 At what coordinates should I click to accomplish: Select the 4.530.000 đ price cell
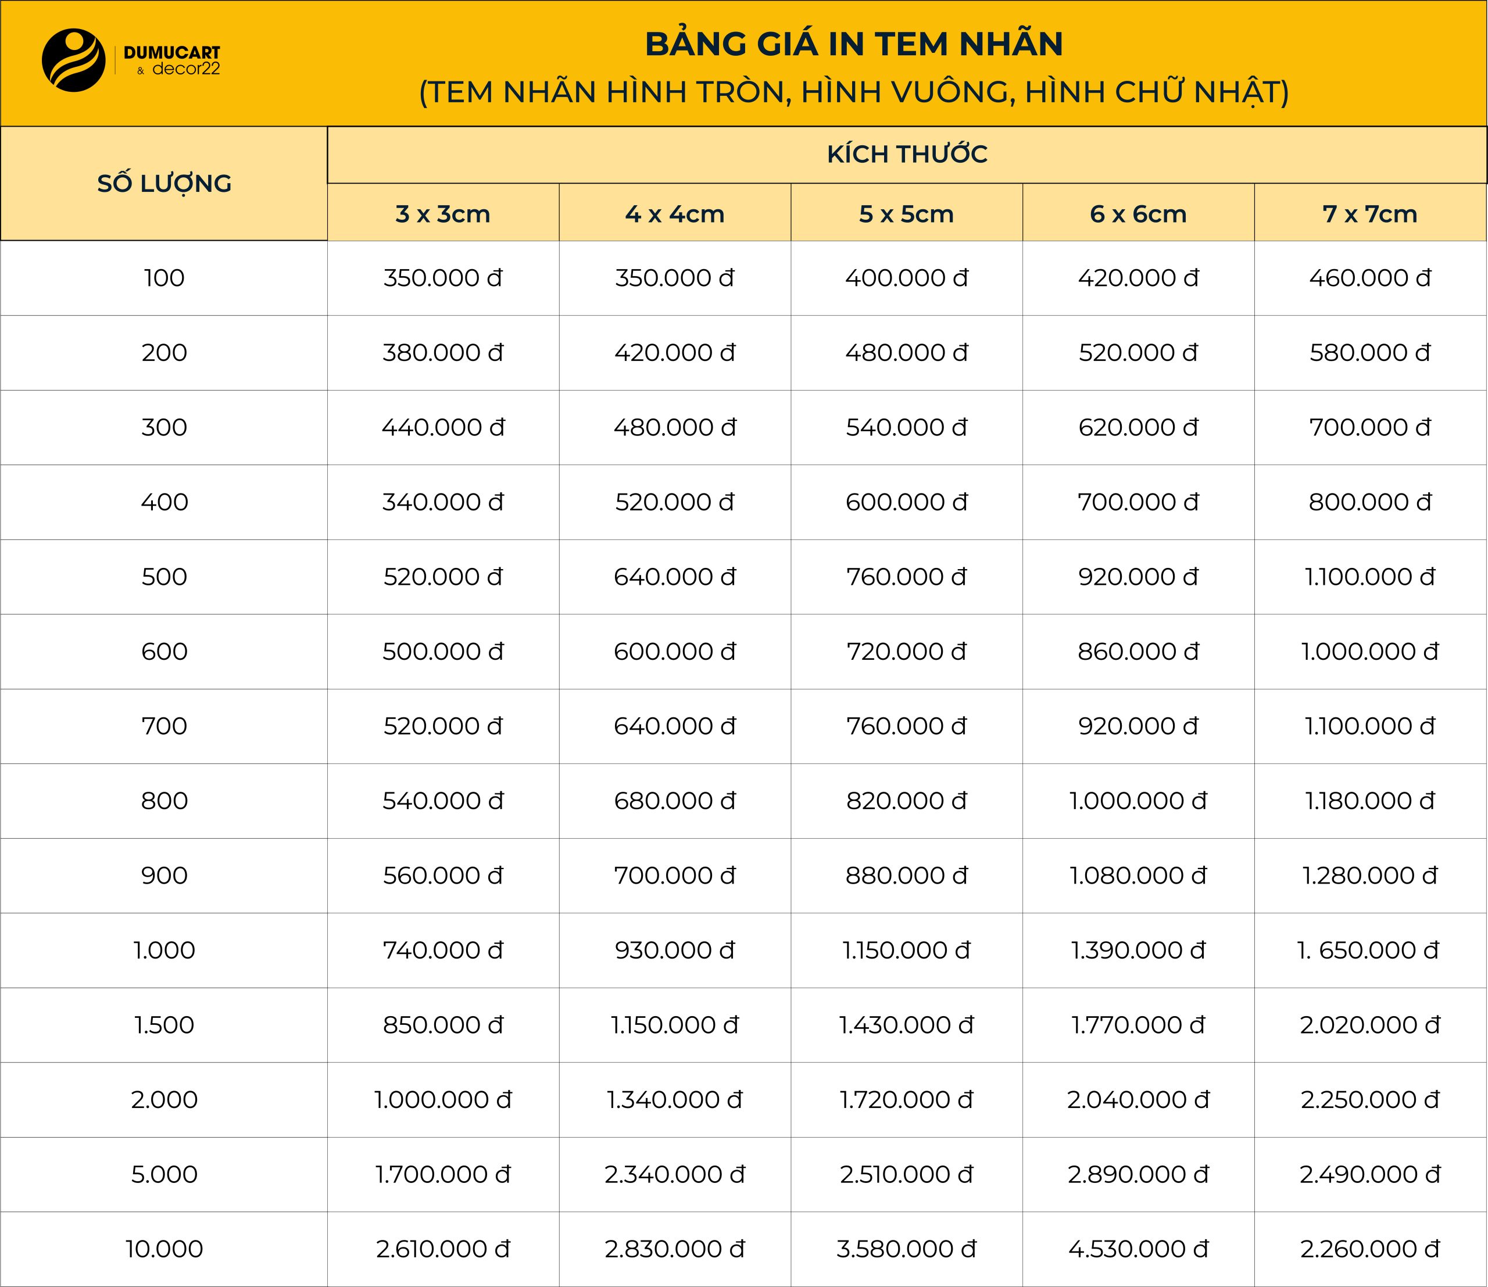point(1138,1249)
